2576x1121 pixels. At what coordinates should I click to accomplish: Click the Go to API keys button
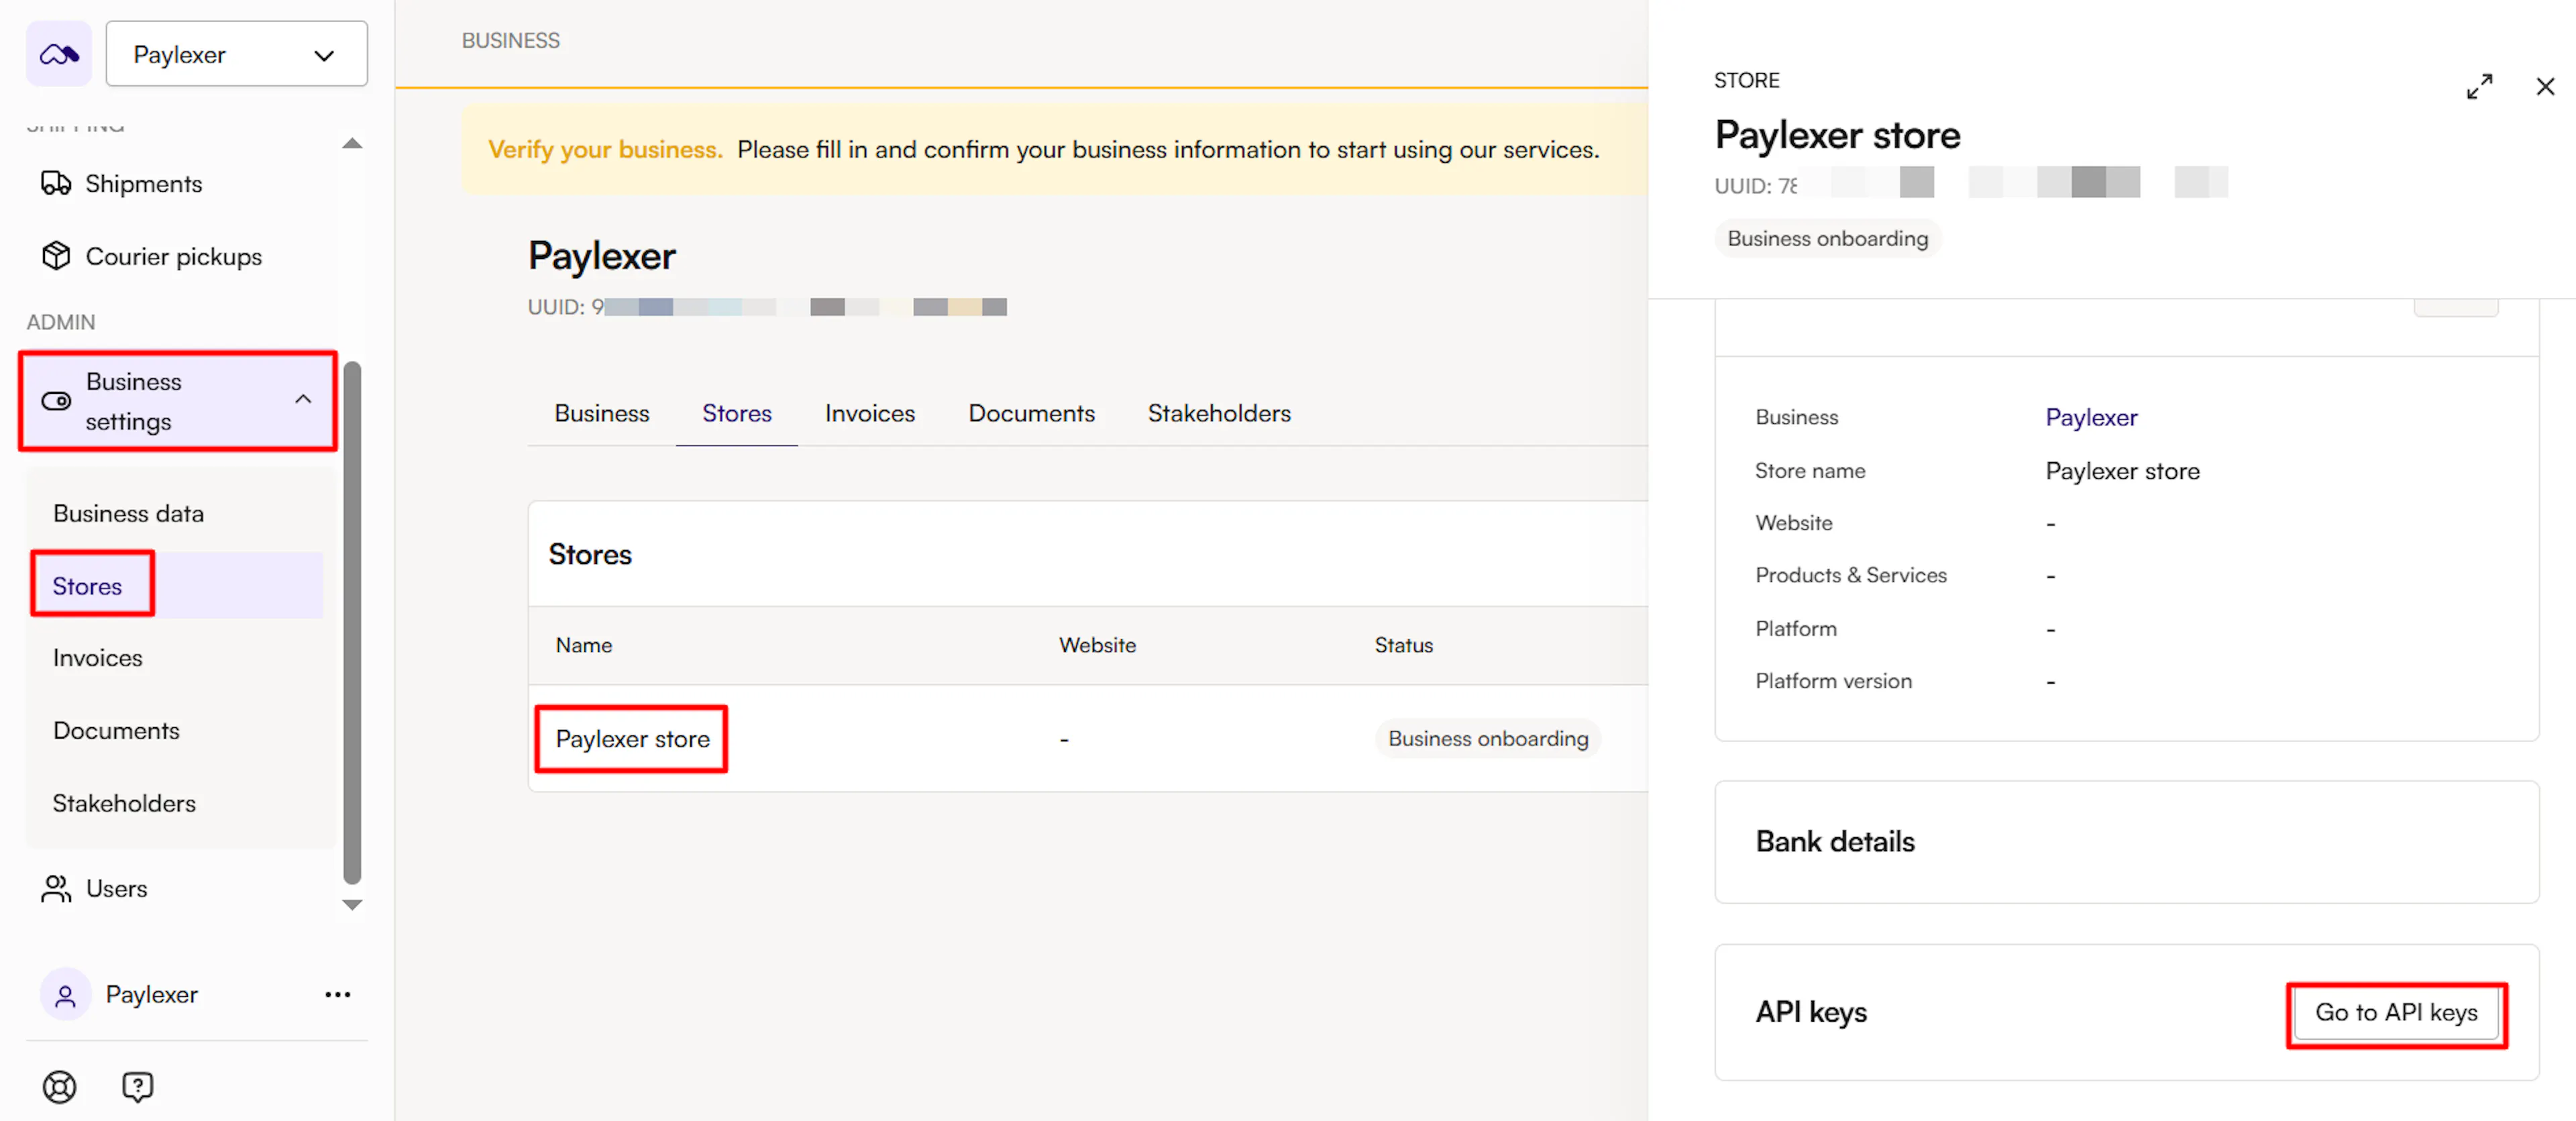(2396, 1013)
